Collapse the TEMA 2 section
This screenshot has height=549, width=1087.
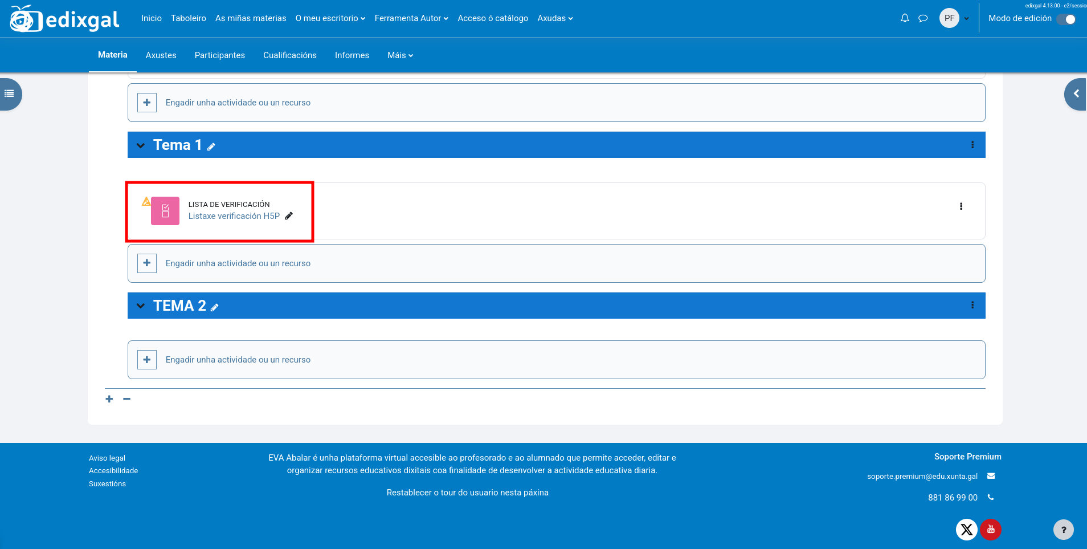click(x=141, y=306)
